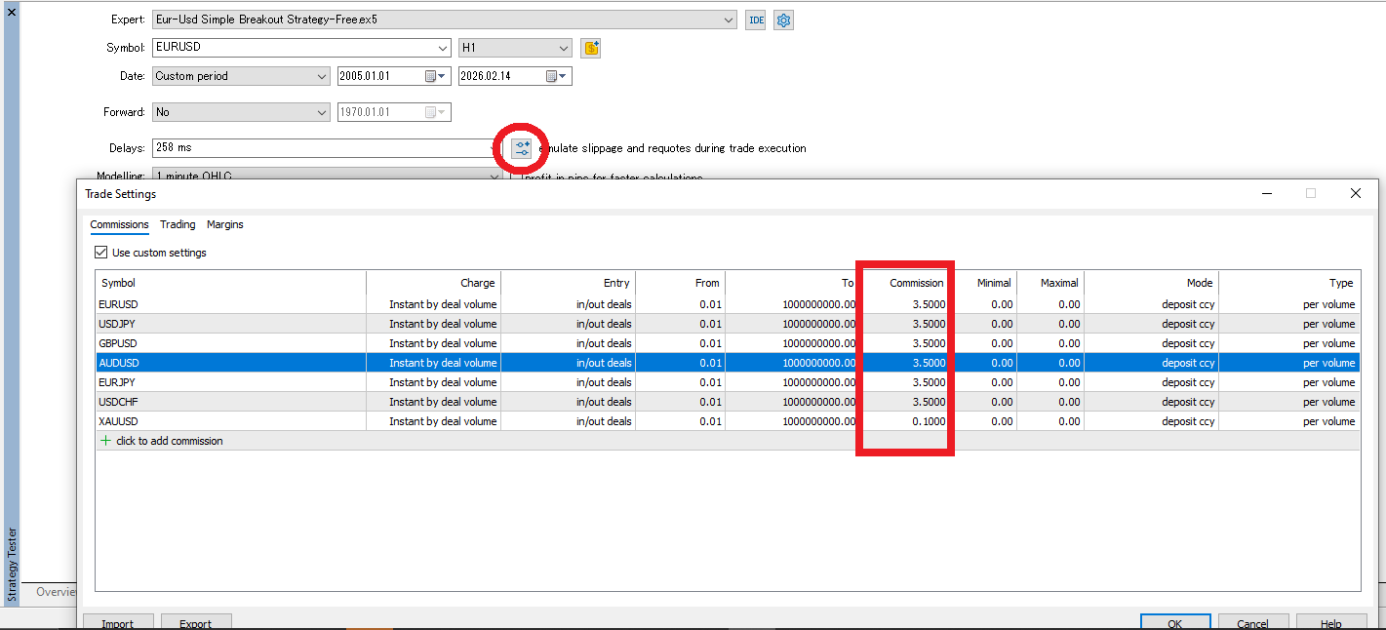Open the H1 timeframe dropdown

pyautogui.click(x=564, y=47)
